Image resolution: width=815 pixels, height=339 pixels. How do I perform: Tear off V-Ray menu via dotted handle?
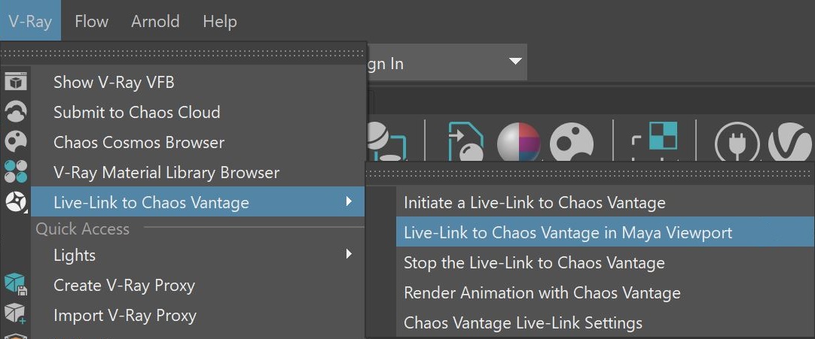click(182, 53)
